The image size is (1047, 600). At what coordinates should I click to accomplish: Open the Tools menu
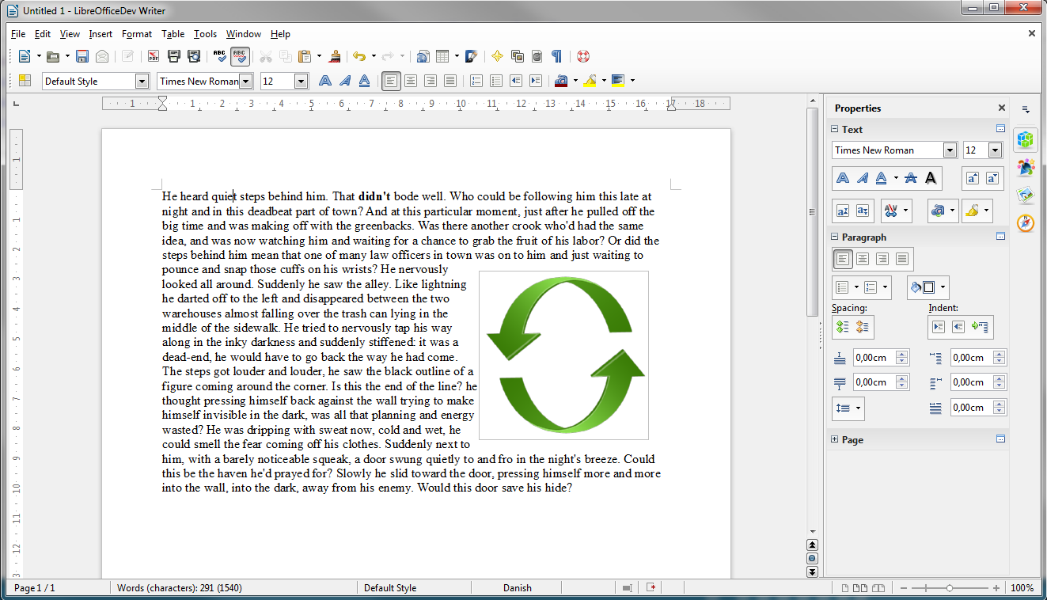click(205, 34)
